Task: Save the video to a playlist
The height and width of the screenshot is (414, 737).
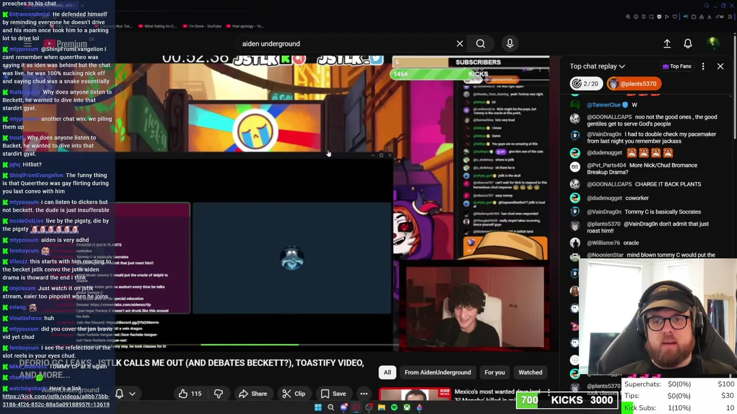Action: [333, 394]
